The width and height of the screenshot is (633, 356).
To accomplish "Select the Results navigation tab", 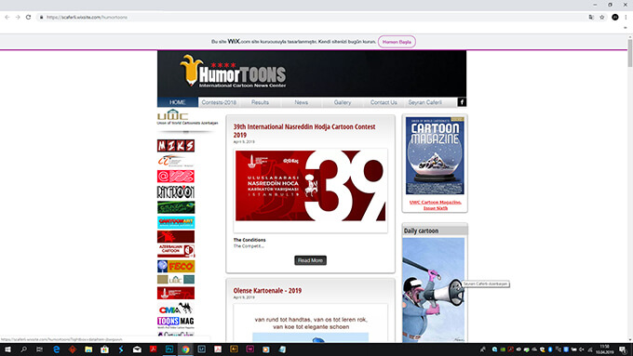I will coord(260,102).
